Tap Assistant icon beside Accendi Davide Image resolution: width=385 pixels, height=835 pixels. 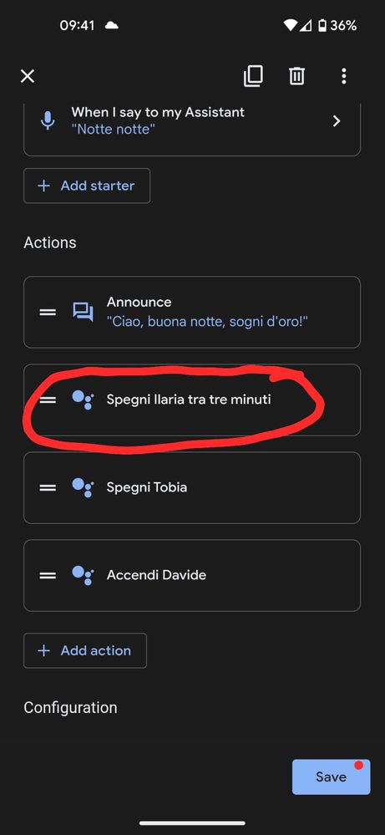coord(83,575)
